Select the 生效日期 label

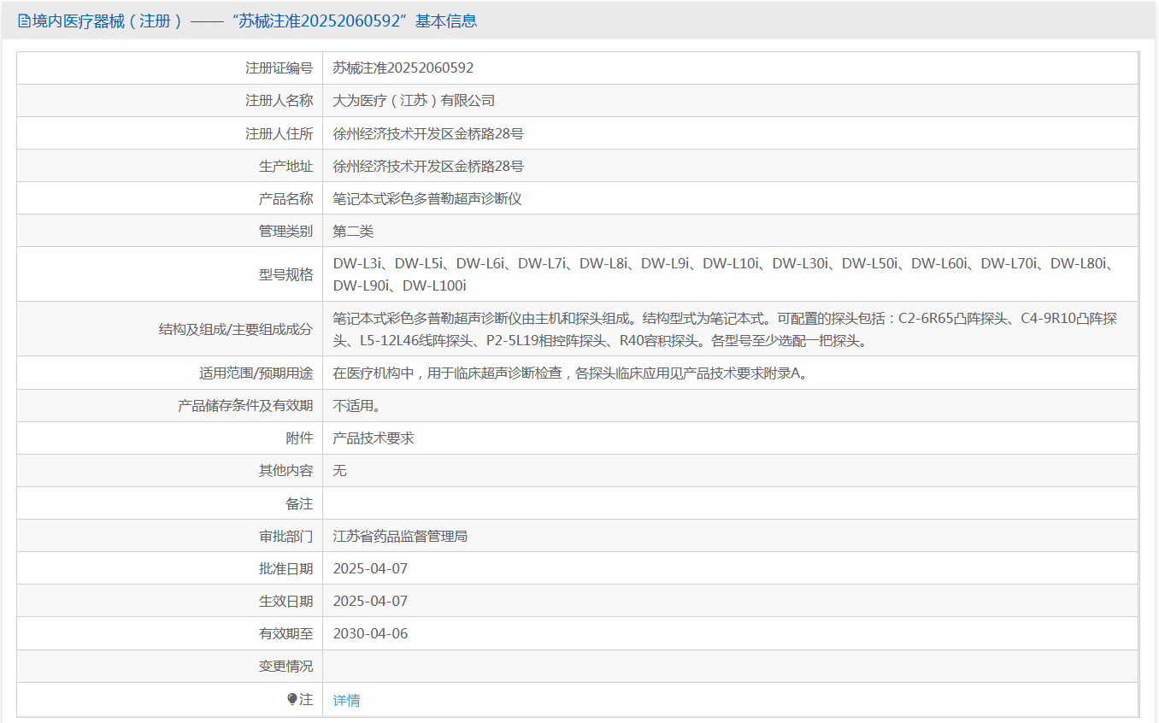pyautogui.click(x=285, y=601)
